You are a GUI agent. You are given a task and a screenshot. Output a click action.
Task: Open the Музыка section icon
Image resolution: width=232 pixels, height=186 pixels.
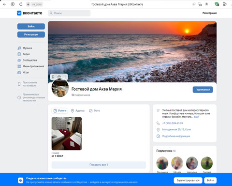coord(19,48)
